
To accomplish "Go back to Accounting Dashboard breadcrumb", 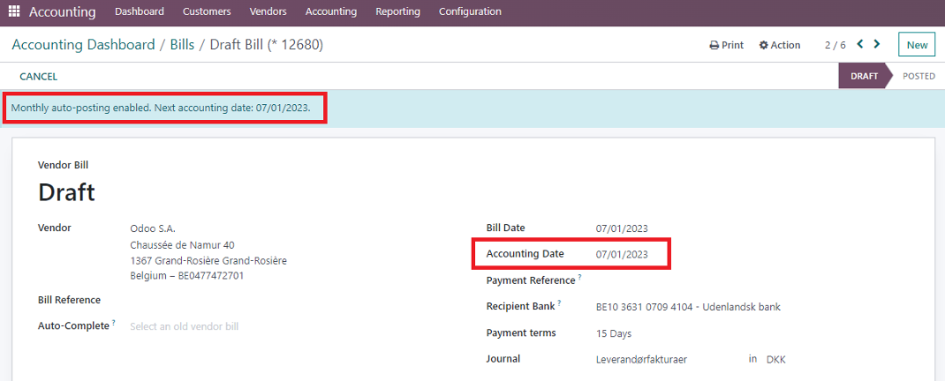I will point(84,45).
